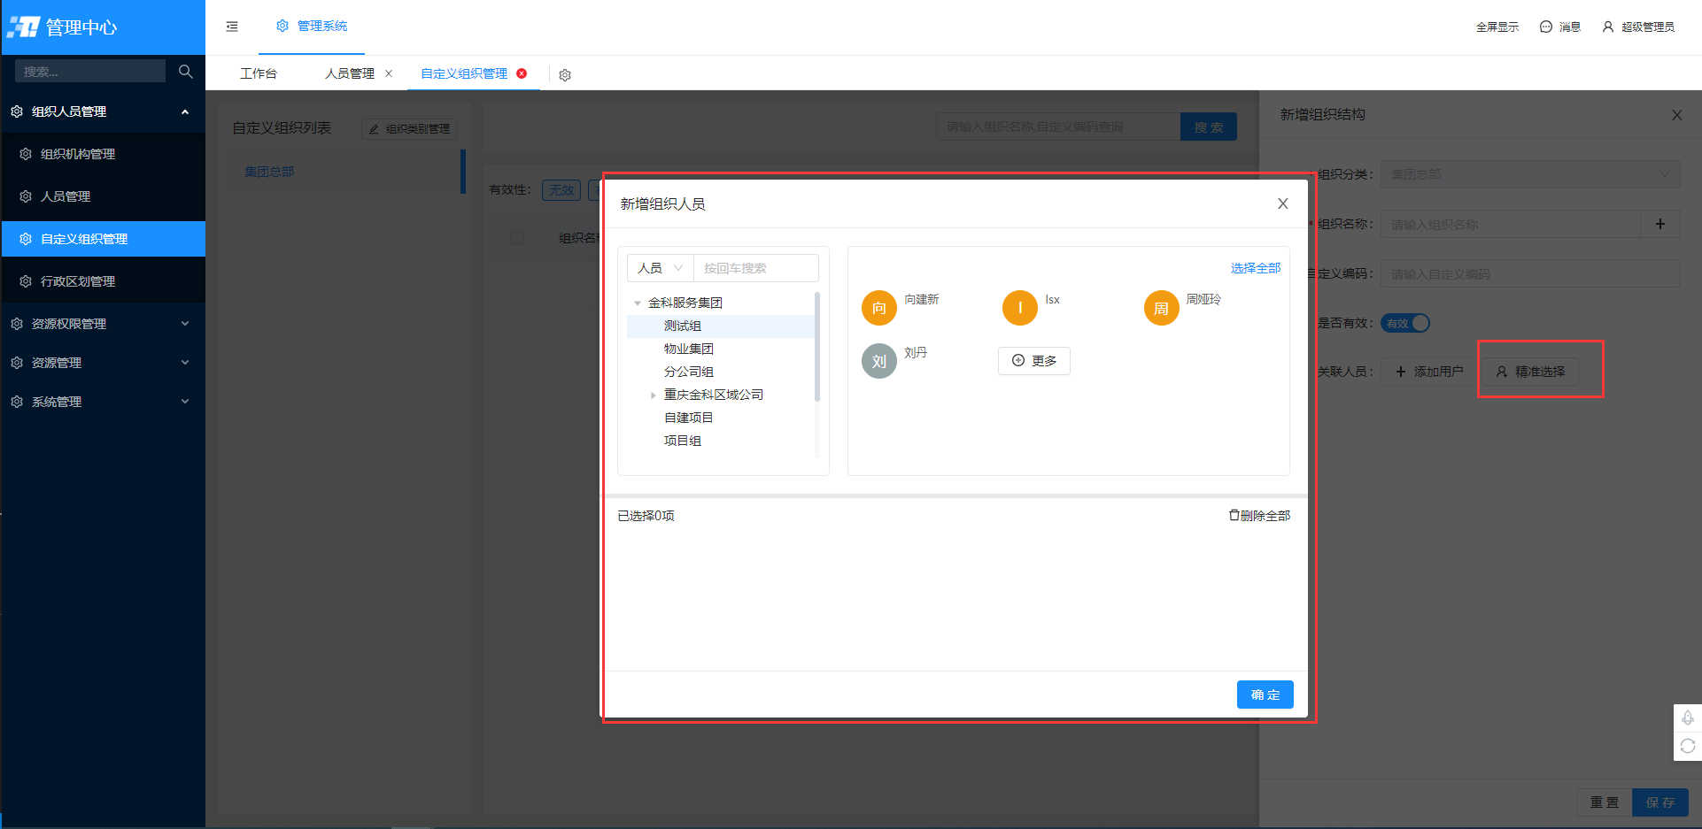Click 删除全部 trash link

tap(1259, 516)
